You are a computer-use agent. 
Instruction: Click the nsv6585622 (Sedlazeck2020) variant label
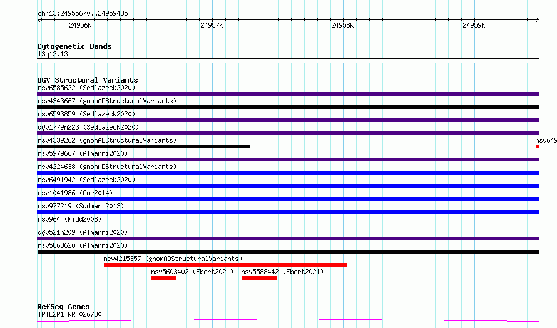click(x=86, y=88)
